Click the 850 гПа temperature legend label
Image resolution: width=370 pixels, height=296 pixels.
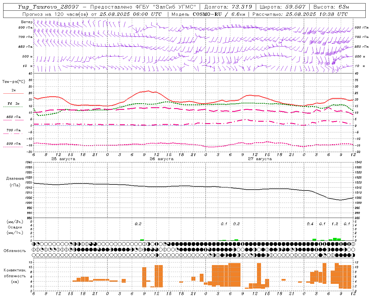(14, 117)
